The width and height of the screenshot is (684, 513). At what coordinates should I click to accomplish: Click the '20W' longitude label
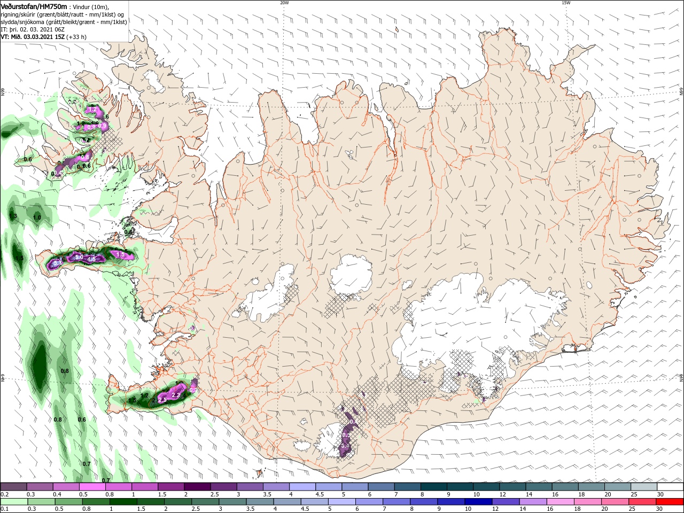coord(284,3)
